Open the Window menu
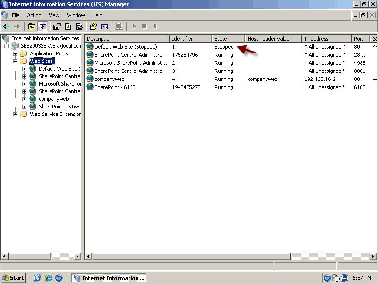The width and height of the screenshot is (378, 284). point(76,15)
